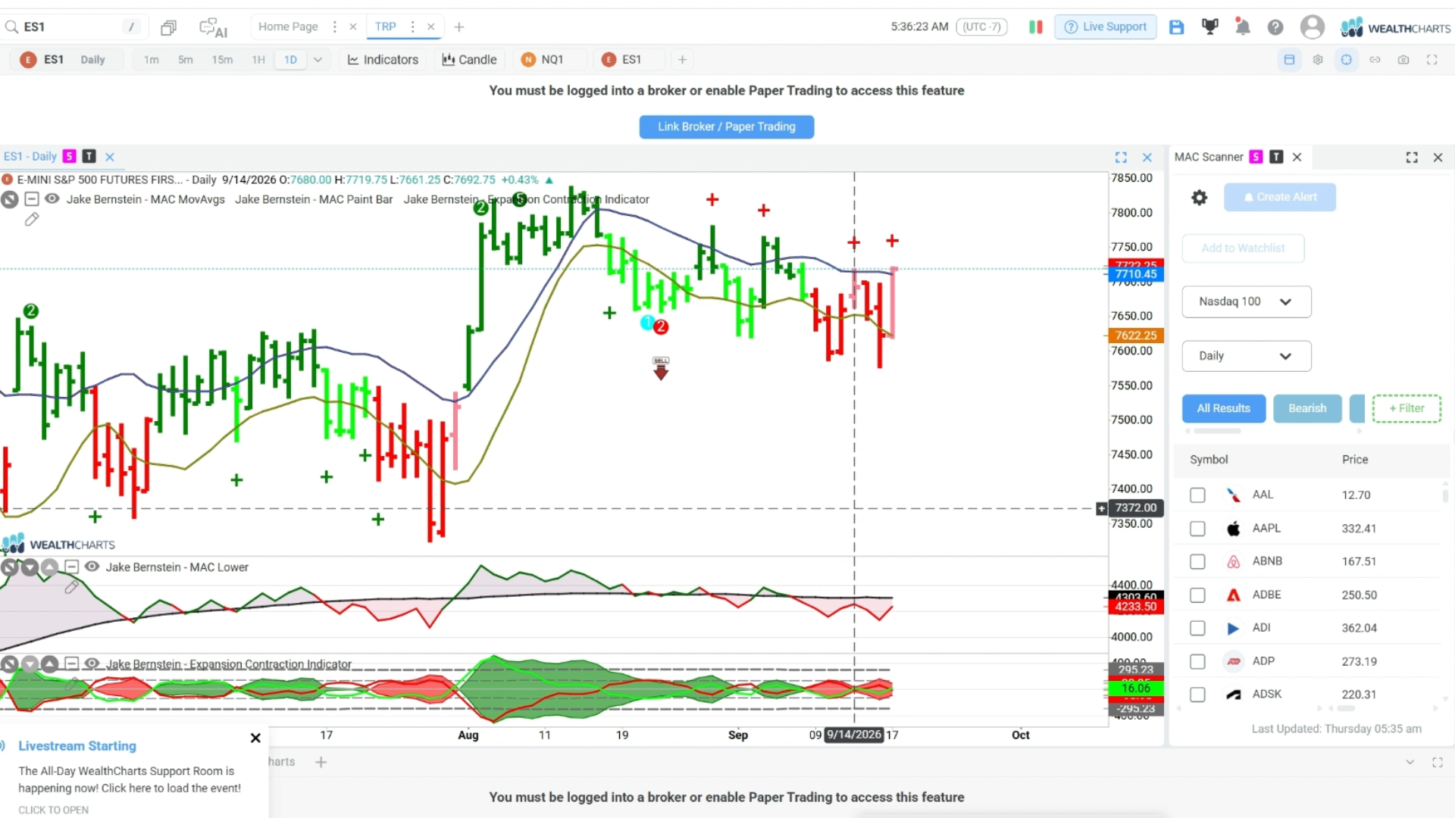This screenshot has width=1455, height=818.
Task: Open the help question mark icon
Action: [x=1275, y=27]
